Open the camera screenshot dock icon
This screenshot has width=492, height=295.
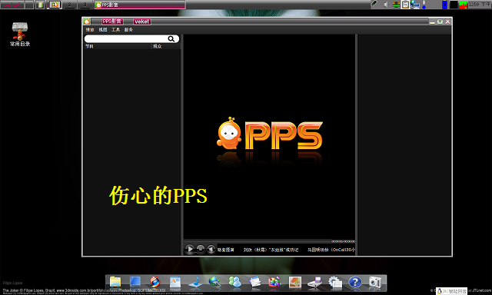pos(375,282)
